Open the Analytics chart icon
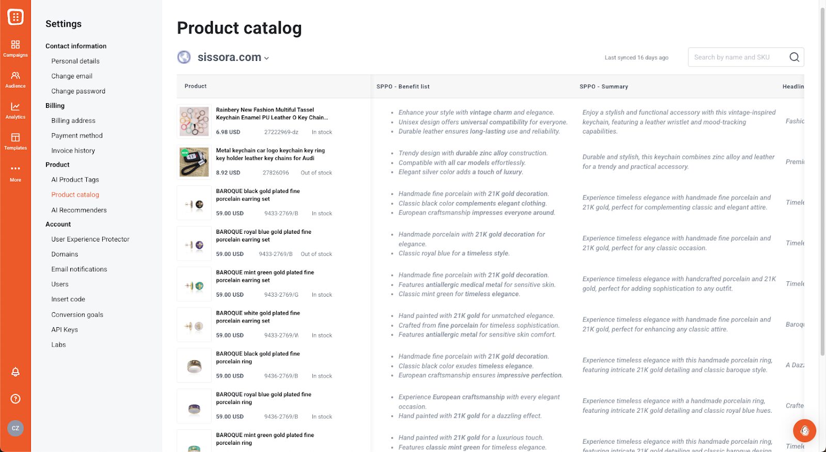Viewport: 826px width, 452px height. [15, 110]
